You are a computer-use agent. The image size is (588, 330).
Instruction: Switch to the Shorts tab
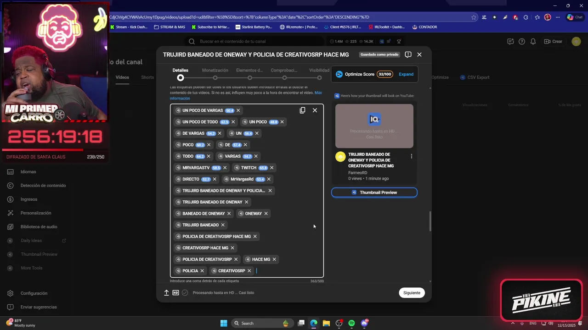(147, 77)
